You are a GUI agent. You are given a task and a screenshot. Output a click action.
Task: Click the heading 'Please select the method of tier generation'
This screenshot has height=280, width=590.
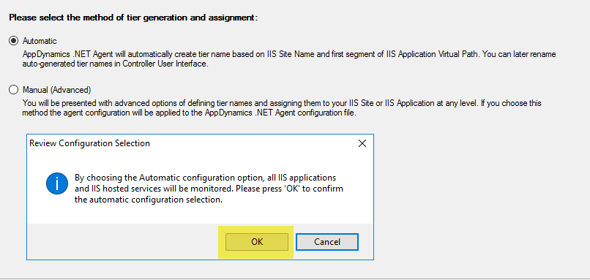click(x=133, y=18)
